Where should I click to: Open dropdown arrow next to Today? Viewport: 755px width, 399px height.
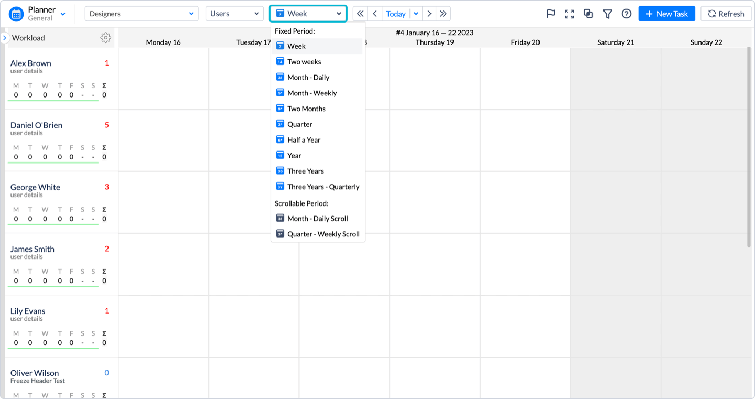click(416, 14)
